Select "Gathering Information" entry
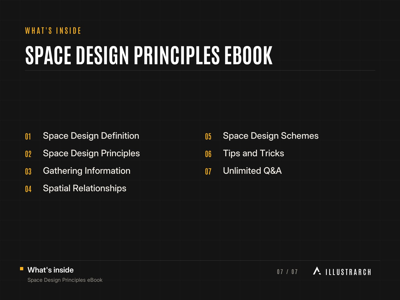This screenshot has width=400, height=300. [x=86, y=171]
